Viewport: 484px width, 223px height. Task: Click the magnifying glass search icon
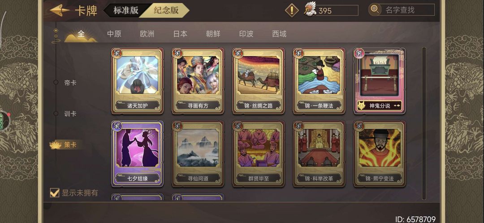(x=375, y=9)
